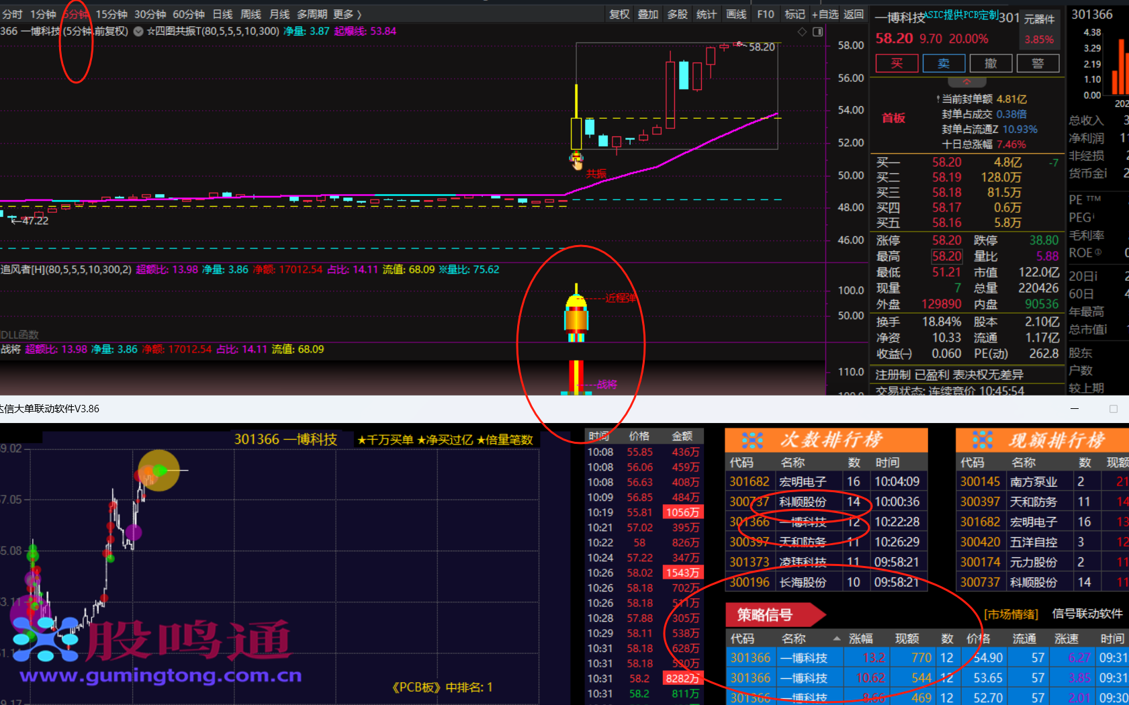
Task: Click the 叠加 overlay toolbar item
Action: (x=648, y=14)
